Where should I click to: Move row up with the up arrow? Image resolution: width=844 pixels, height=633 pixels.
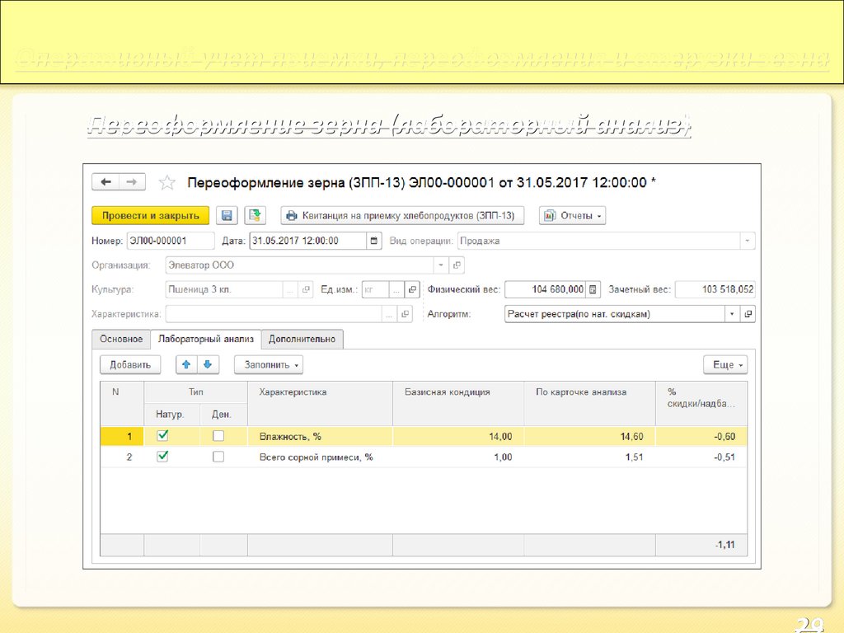pos(186,364)
